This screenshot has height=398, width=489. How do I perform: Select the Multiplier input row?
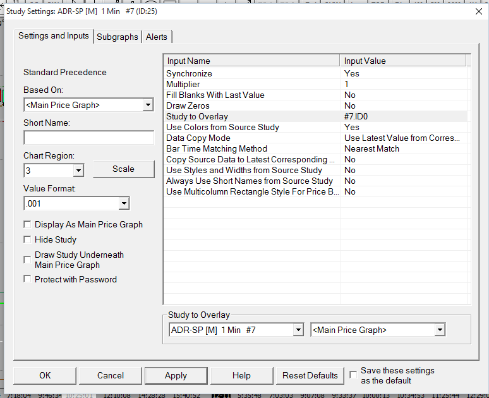(315, 84)
